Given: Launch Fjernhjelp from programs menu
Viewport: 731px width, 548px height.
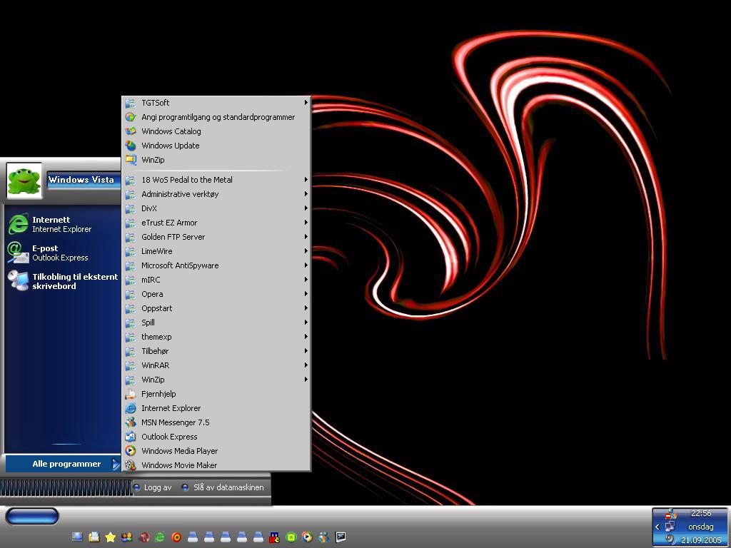Looking at the screenshot, I should [216, 394].
